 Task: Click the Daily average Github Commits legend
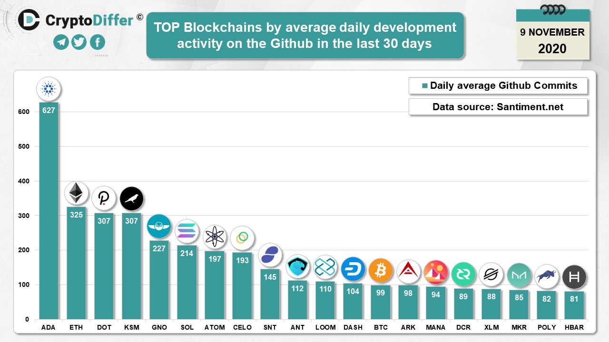point(498,86)
